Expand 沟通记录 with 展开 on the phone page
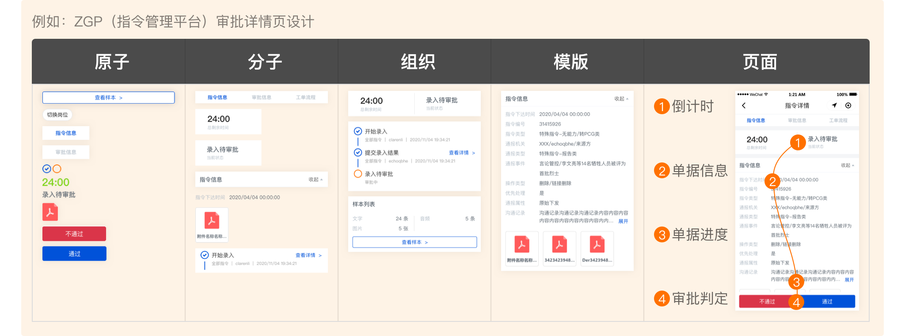 849,280
